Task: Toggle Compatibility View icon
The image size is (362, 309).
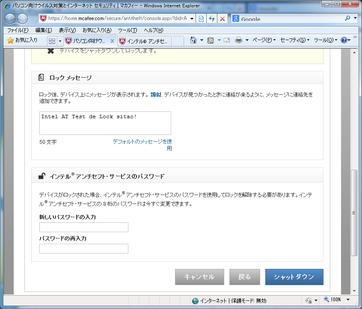Action: pos(201,18)
